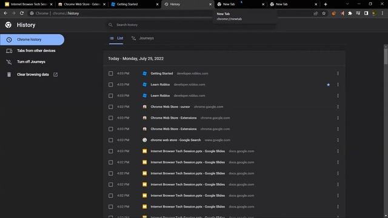Image resolution: width=388 pixels, height=218 pixels.
Task: Switch to the Getting Started tab
Action: coord(135,4)
